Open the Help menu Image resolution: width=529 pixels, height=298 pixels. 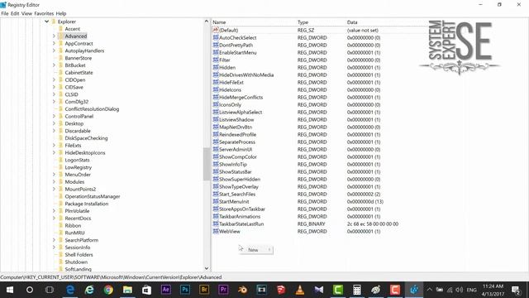pyautogui.click(x=61, y=13)
